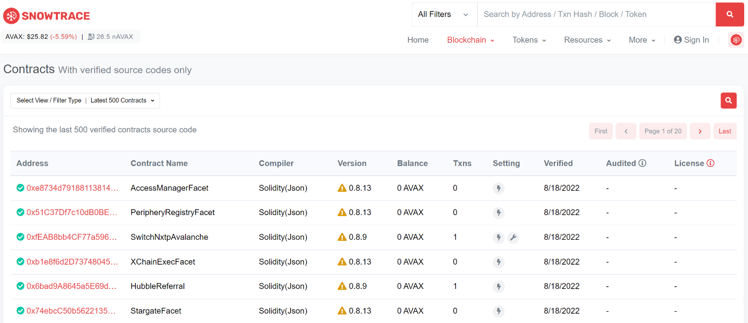Click the red search magnifier button in header
The image size is (748, 323).
pyautogui.click(x=730, y=15)
